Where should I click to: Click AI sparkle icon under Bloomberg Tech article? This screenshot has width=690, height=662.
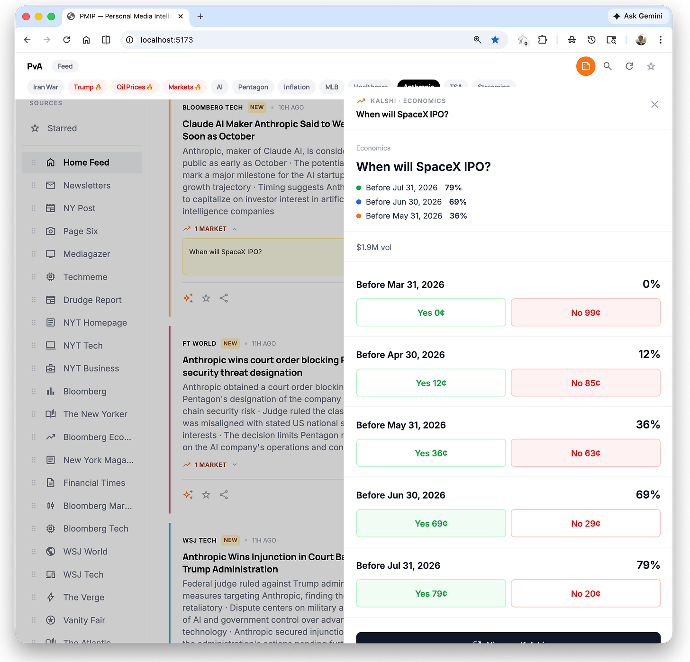pyautogui.click(x=188, y=298)
